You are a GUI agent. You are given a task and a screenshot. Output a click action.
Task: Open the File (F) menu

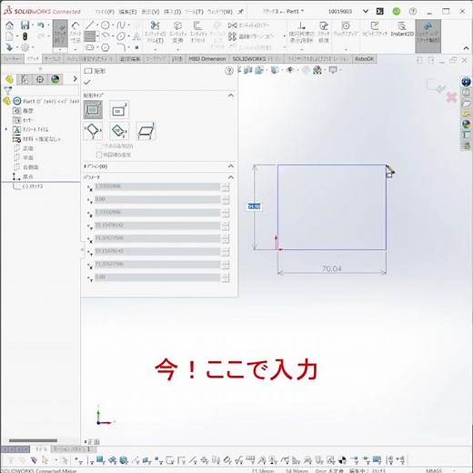pos(105,12)
